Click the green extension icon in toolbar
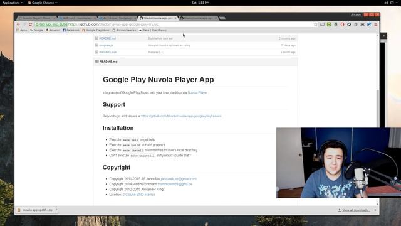The height and width of the screenshot is (226, 401). pos(329,24)
